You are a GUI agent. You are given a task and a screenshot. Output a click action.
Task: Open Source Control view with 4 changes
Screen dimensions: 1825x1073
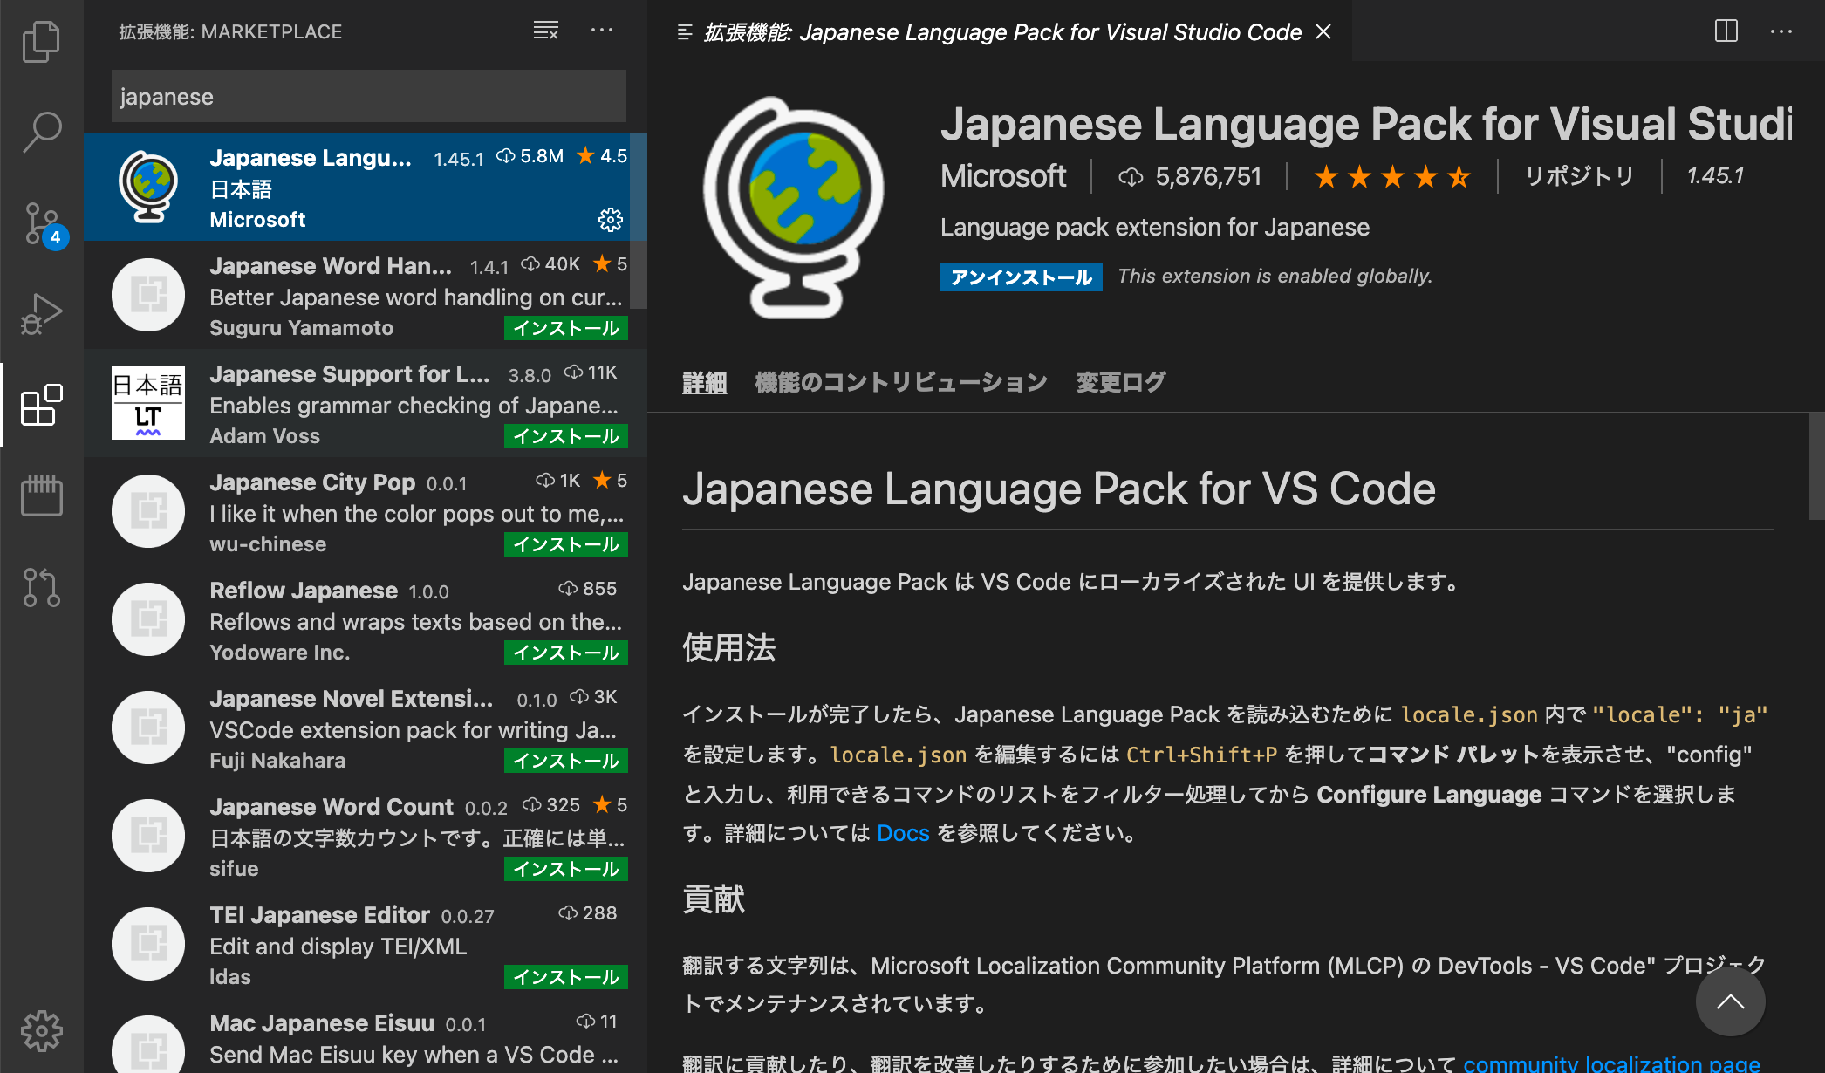[41, 225]
